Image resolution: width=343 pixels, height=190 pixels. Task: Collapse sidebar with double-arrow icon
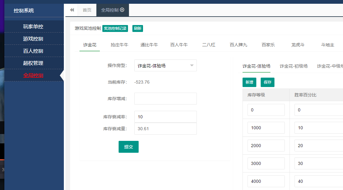pos(72,10)
